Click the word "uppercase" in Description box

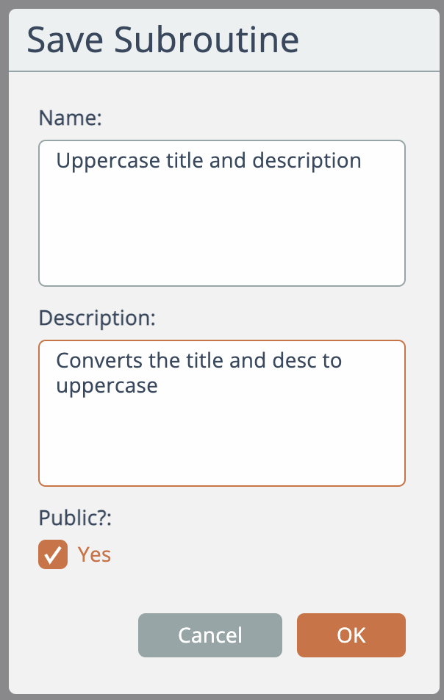tap(107, 385)
